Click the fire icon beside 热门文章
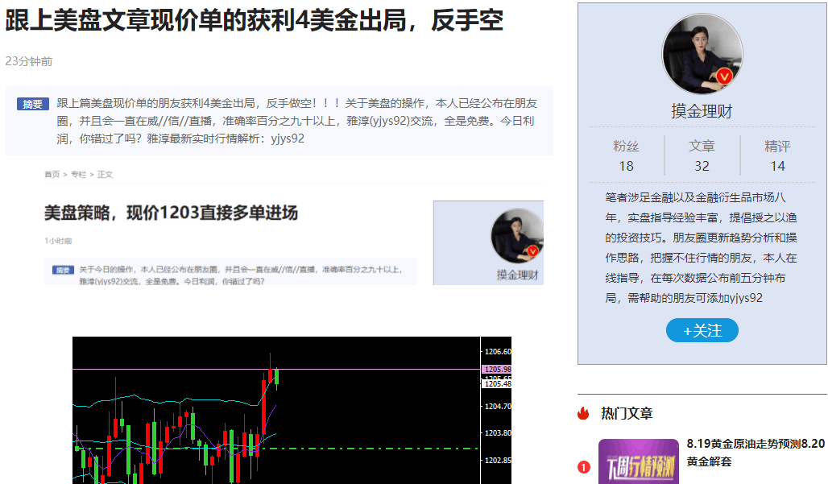This screenshot has width=828, height=484. 584,413
